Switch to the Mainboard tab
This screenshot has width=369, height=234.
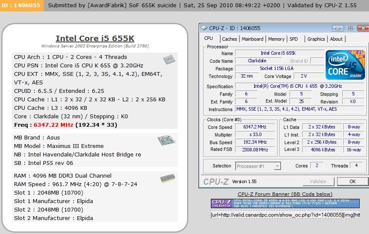pos(253,39)
